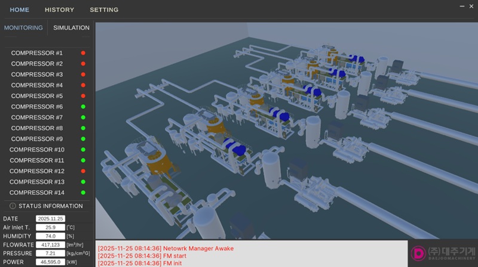Open the HISTORY menu
This screenshot has width=478, height=267.
coord(59,10)
